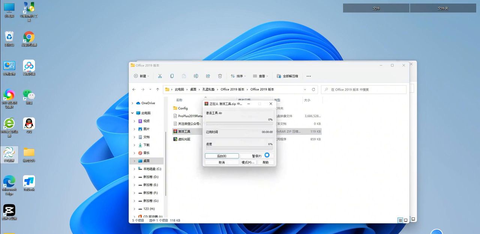Refresh the Explorer folder view
This screenshot has width=480, height=234.
tap(313, 90)
